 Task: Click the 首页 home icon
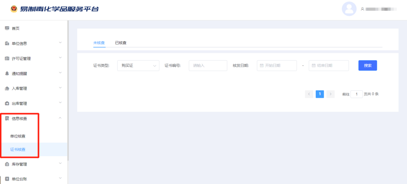7,28
